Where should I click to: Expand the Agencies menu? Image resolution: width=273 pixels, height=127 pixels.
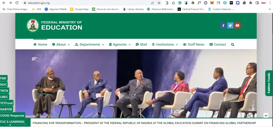(x=120, y=45)
